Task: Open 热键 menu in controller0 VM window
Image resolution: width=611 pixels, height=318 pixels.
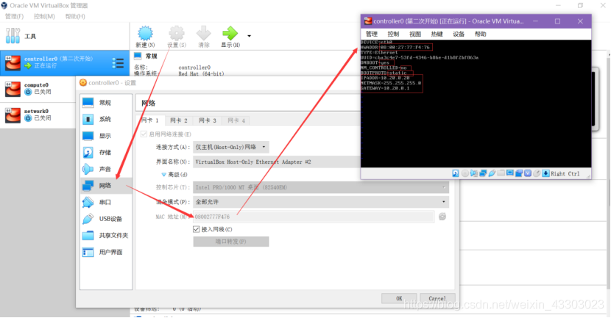Action: click(x=437, y=34)
